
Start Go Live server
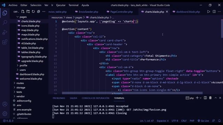point(203,121)
